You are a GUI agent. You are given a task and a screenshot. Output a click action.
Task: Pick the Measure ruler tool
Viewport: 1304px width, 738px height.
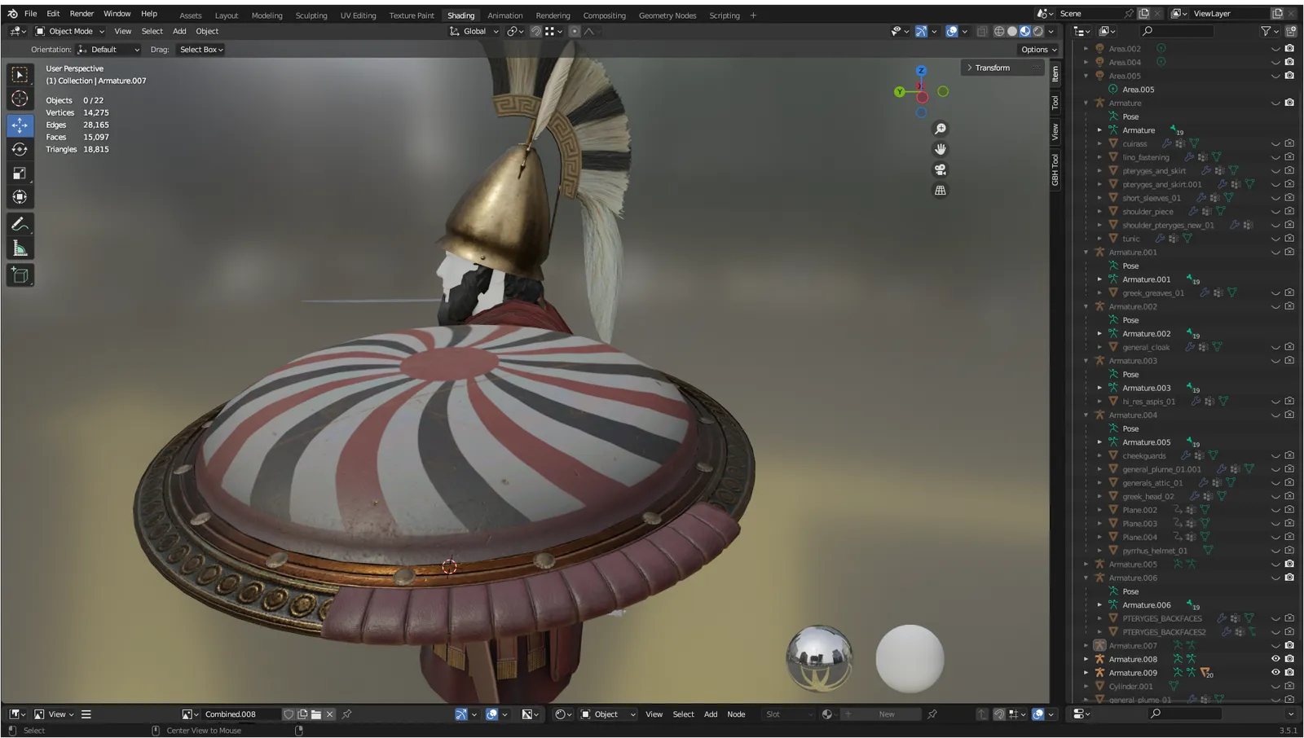click(x=20, y=249)
